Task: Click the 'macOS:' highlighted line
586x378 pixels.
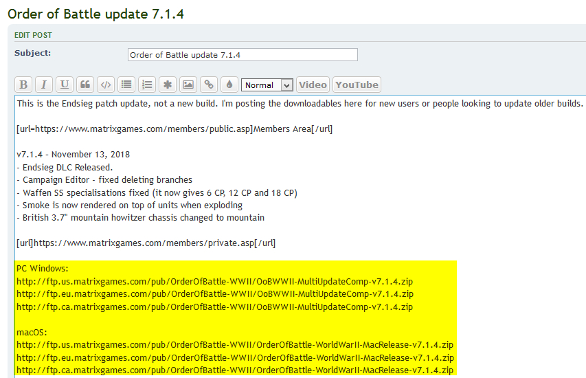Action: [x=32, y=332]
